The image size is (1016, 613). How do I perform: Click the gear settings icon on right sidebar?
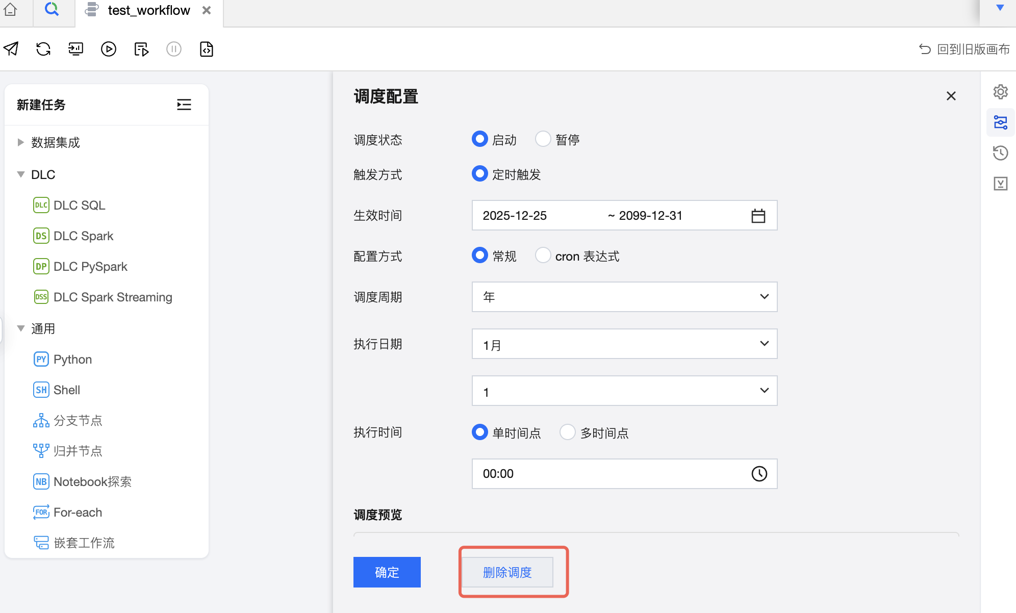[x=1000, y=92]
